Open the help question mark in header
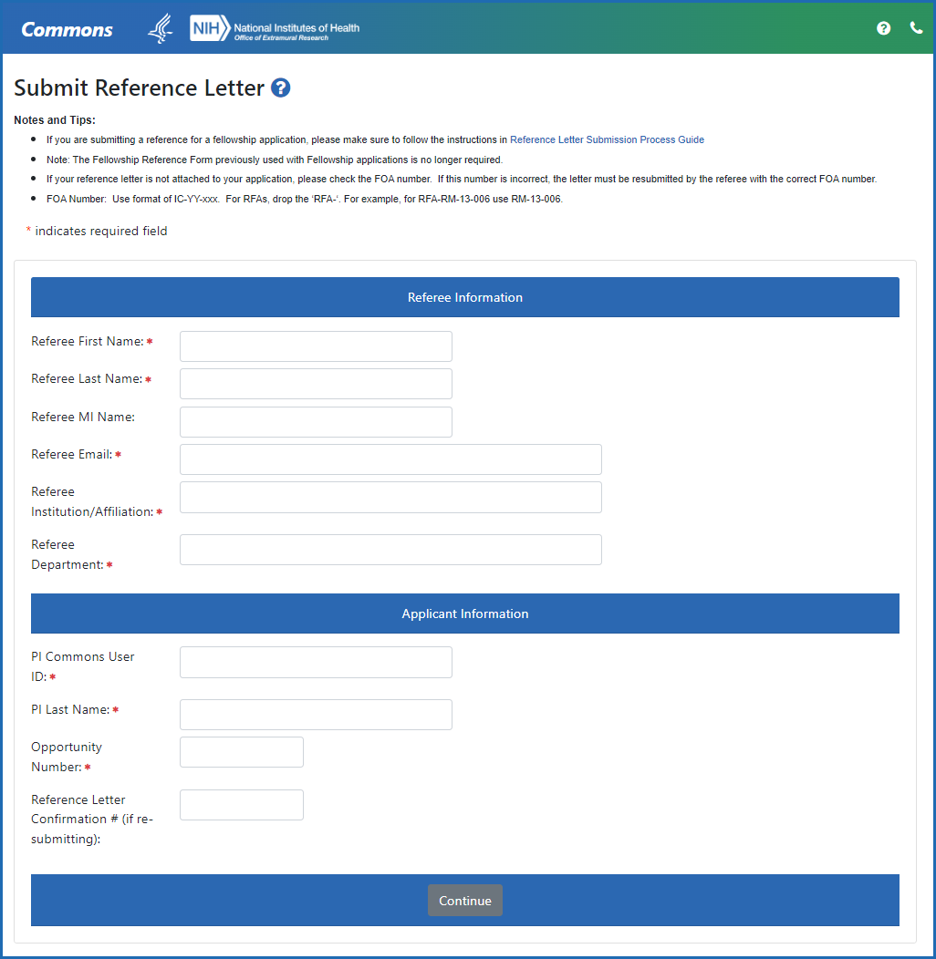Screen dimensions: 936x959 coord(883,28)
